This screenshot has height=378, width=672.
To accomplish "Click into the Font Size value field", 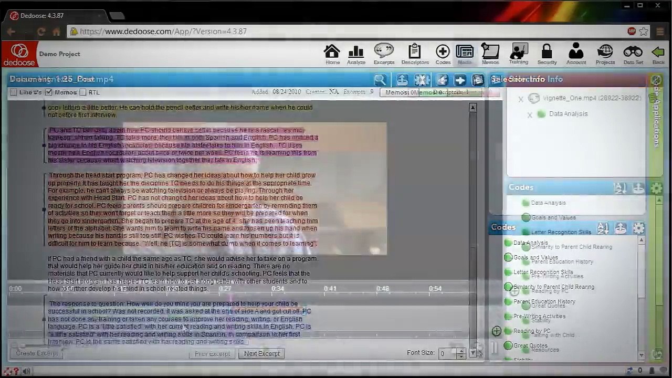I will point(448,353).
